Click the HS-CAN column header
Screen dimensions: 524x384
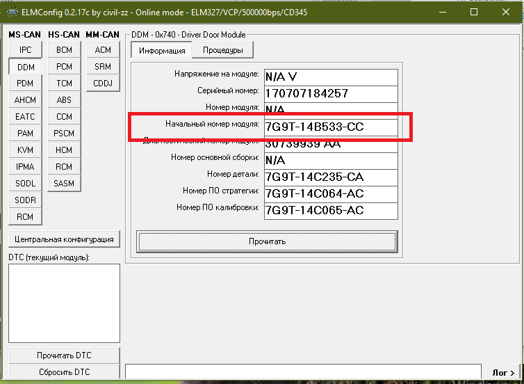tap(64, 35)
